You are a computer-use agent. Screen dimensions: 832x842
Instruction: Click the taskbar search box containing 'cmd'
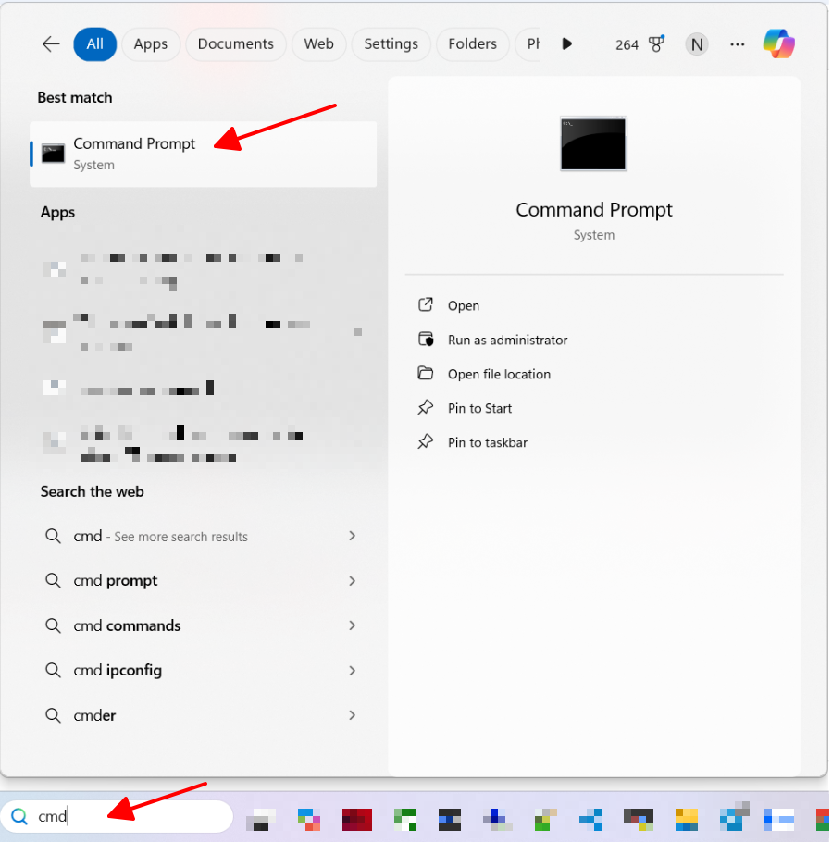(117, 817)
